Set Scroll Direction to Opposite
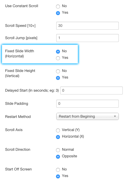Screen dimensions: 131x183 coord(58,156)
